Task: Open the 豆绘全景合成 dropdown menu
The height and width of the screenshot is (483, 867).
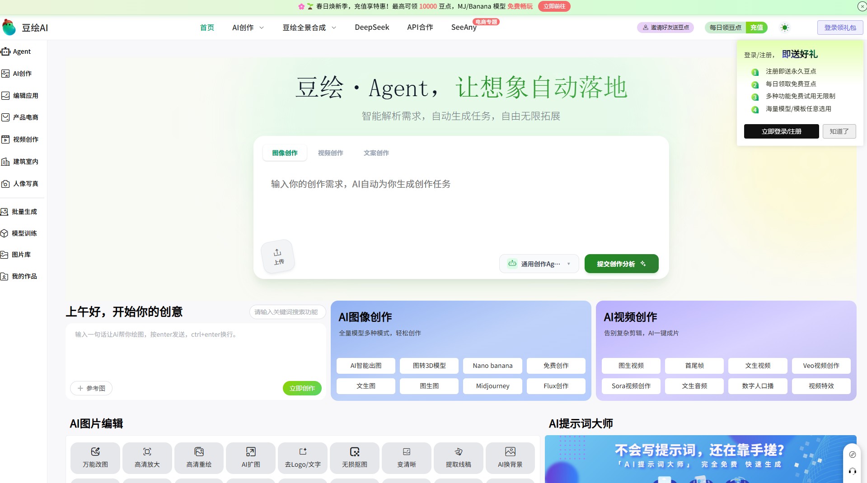Action: point(309,28)
